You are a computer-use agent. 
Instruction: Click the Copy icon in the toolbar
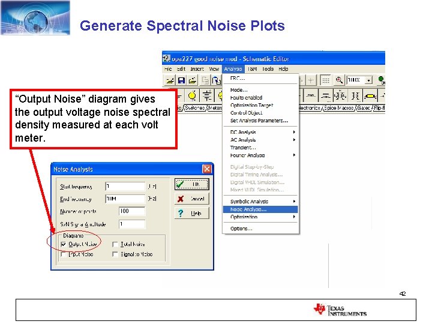click(205, 80)
